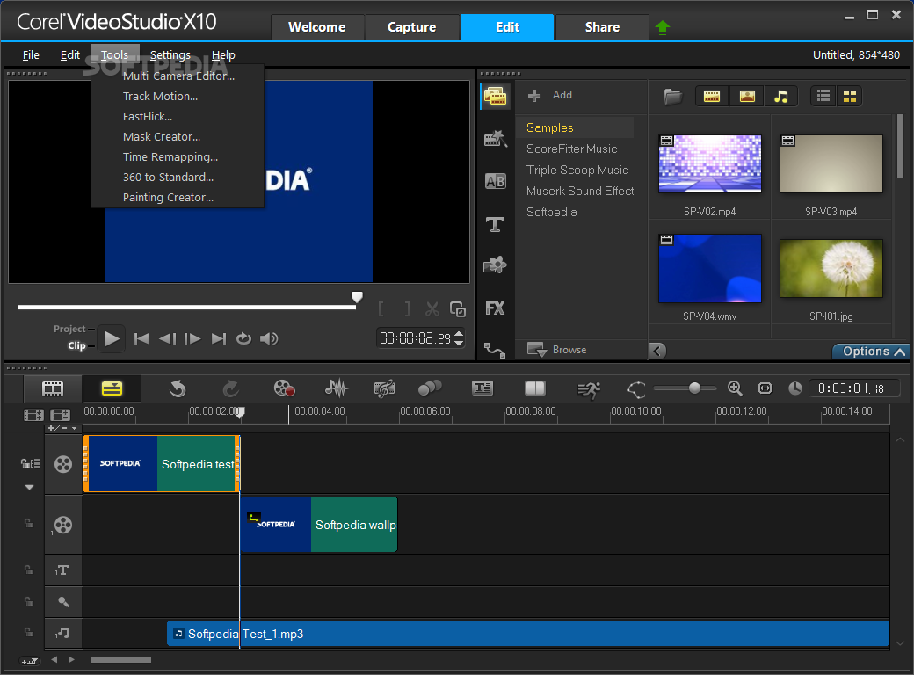Choose Mask Creator from Tools menu
914x675 pixels.
pyautogui.click(x=162, y=136)
